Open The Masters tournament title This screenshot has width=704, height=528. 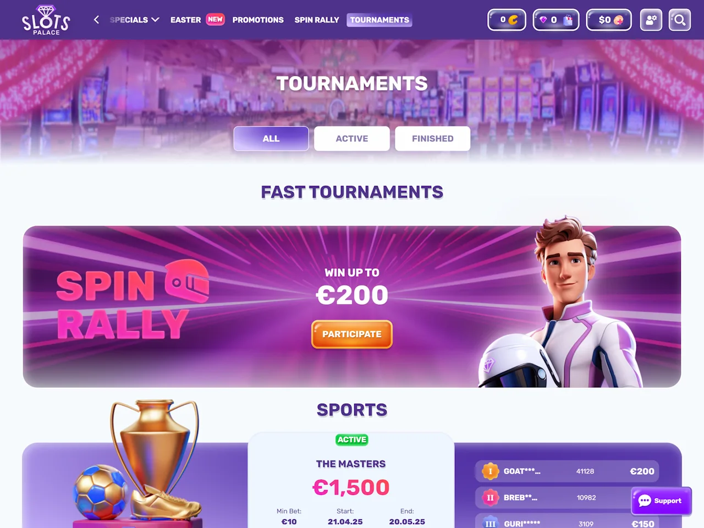tap(351, 464)
